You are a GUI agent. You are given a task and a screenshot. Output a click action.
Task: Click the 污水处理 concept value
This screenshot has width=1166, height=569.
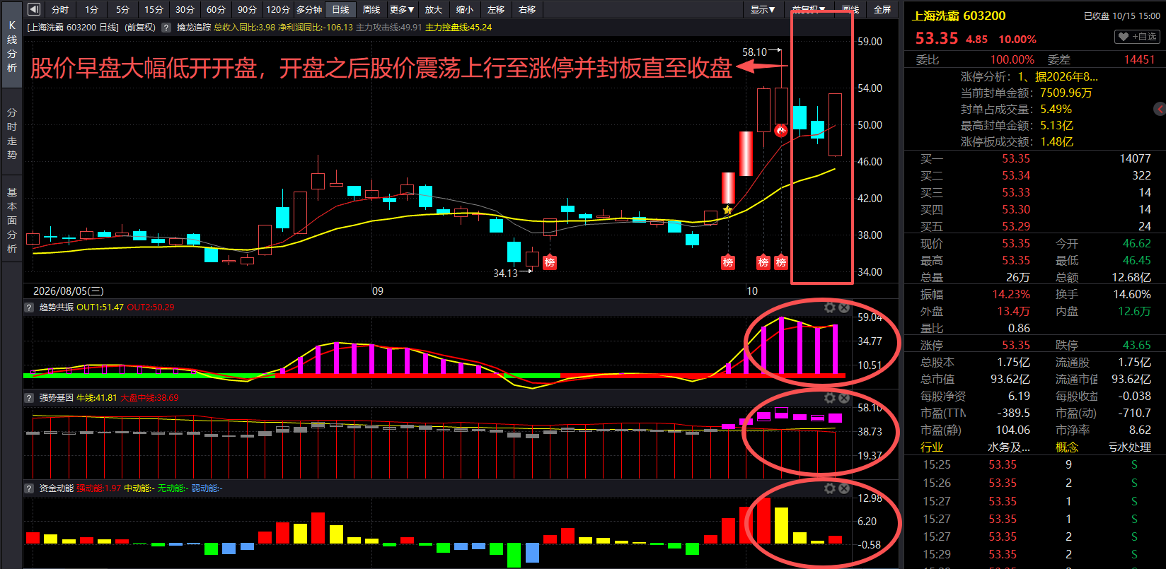coord(1130,447)
